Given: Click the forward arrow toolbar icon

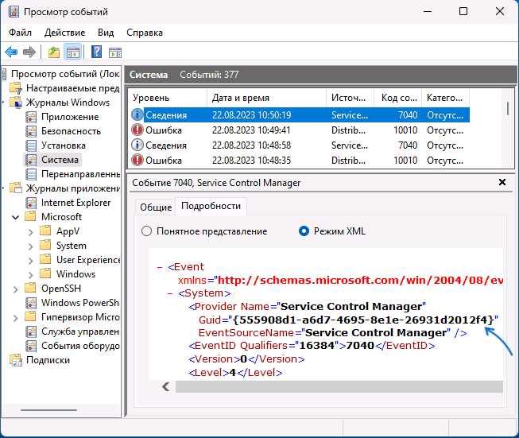Looking at the screenshot, I should coord(29,52).
